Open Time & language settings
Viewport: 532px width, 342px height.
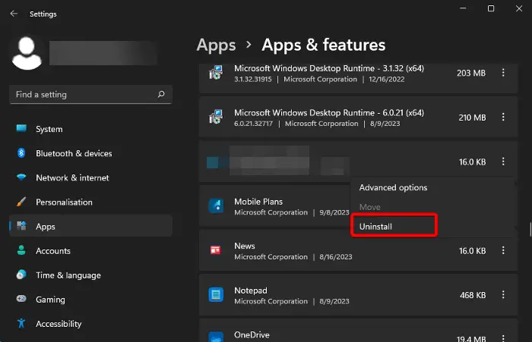tap(90, 275)
